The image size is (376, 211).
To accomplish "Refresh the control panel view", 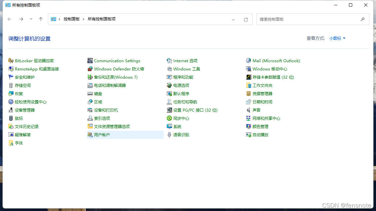I will (246, 20).
